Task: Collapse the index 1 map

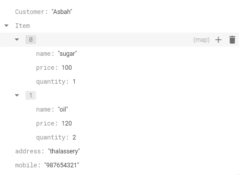Action: (17, 96)
